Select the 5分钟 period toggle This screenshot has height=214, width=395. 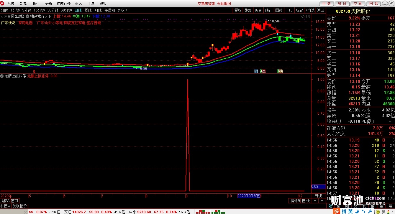[27, 10]
